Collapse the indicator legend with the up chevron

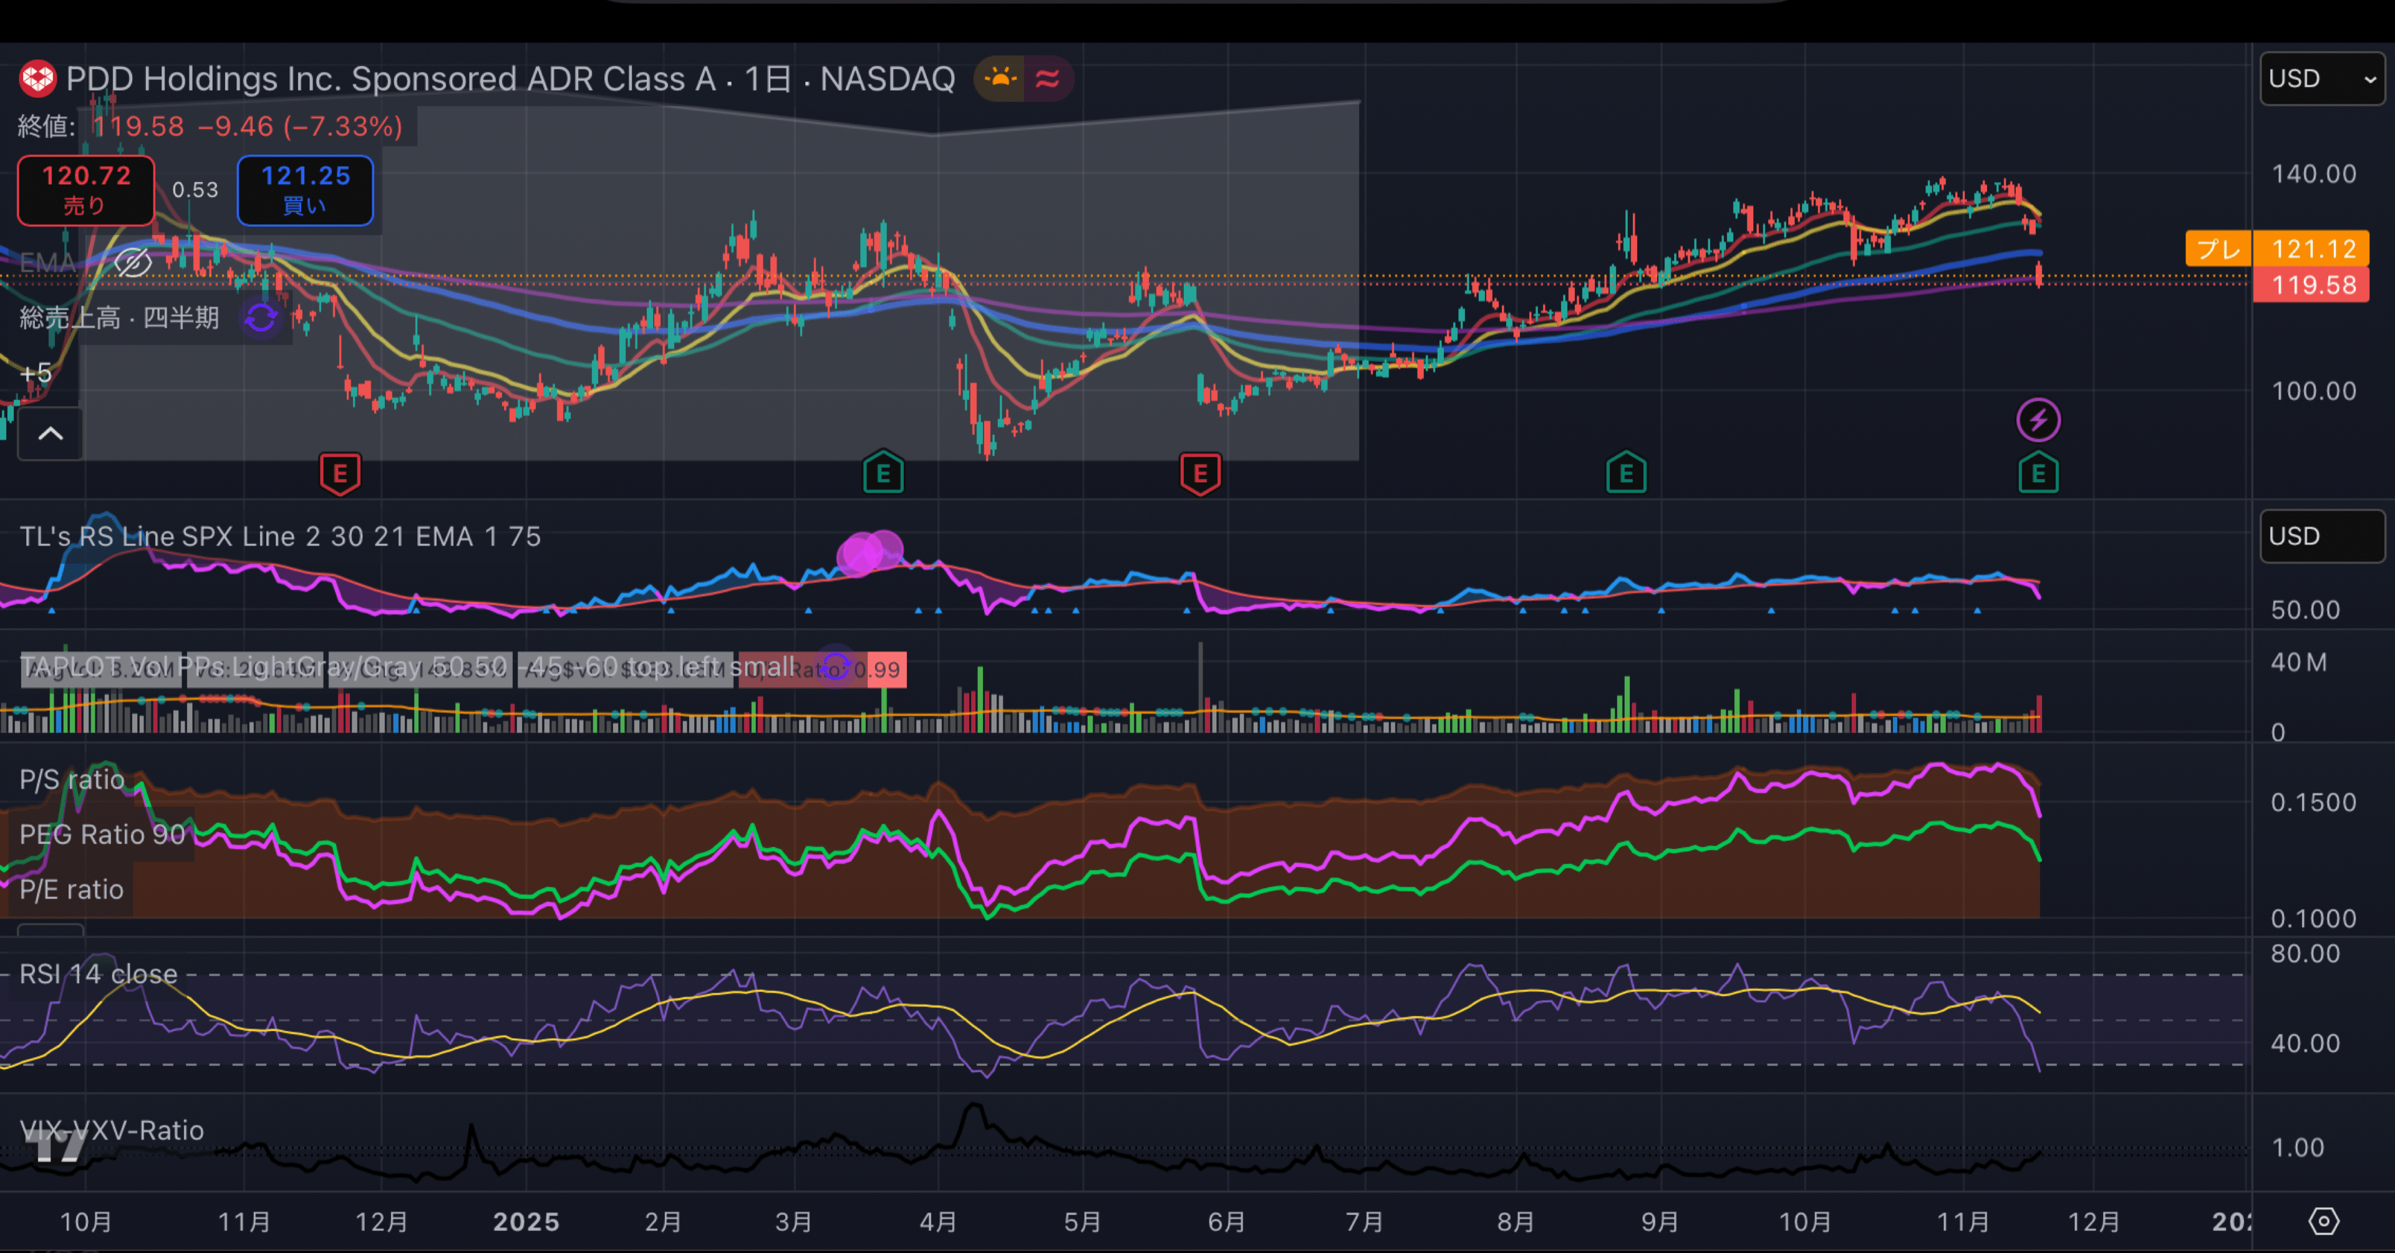click(x=51, y=433)
